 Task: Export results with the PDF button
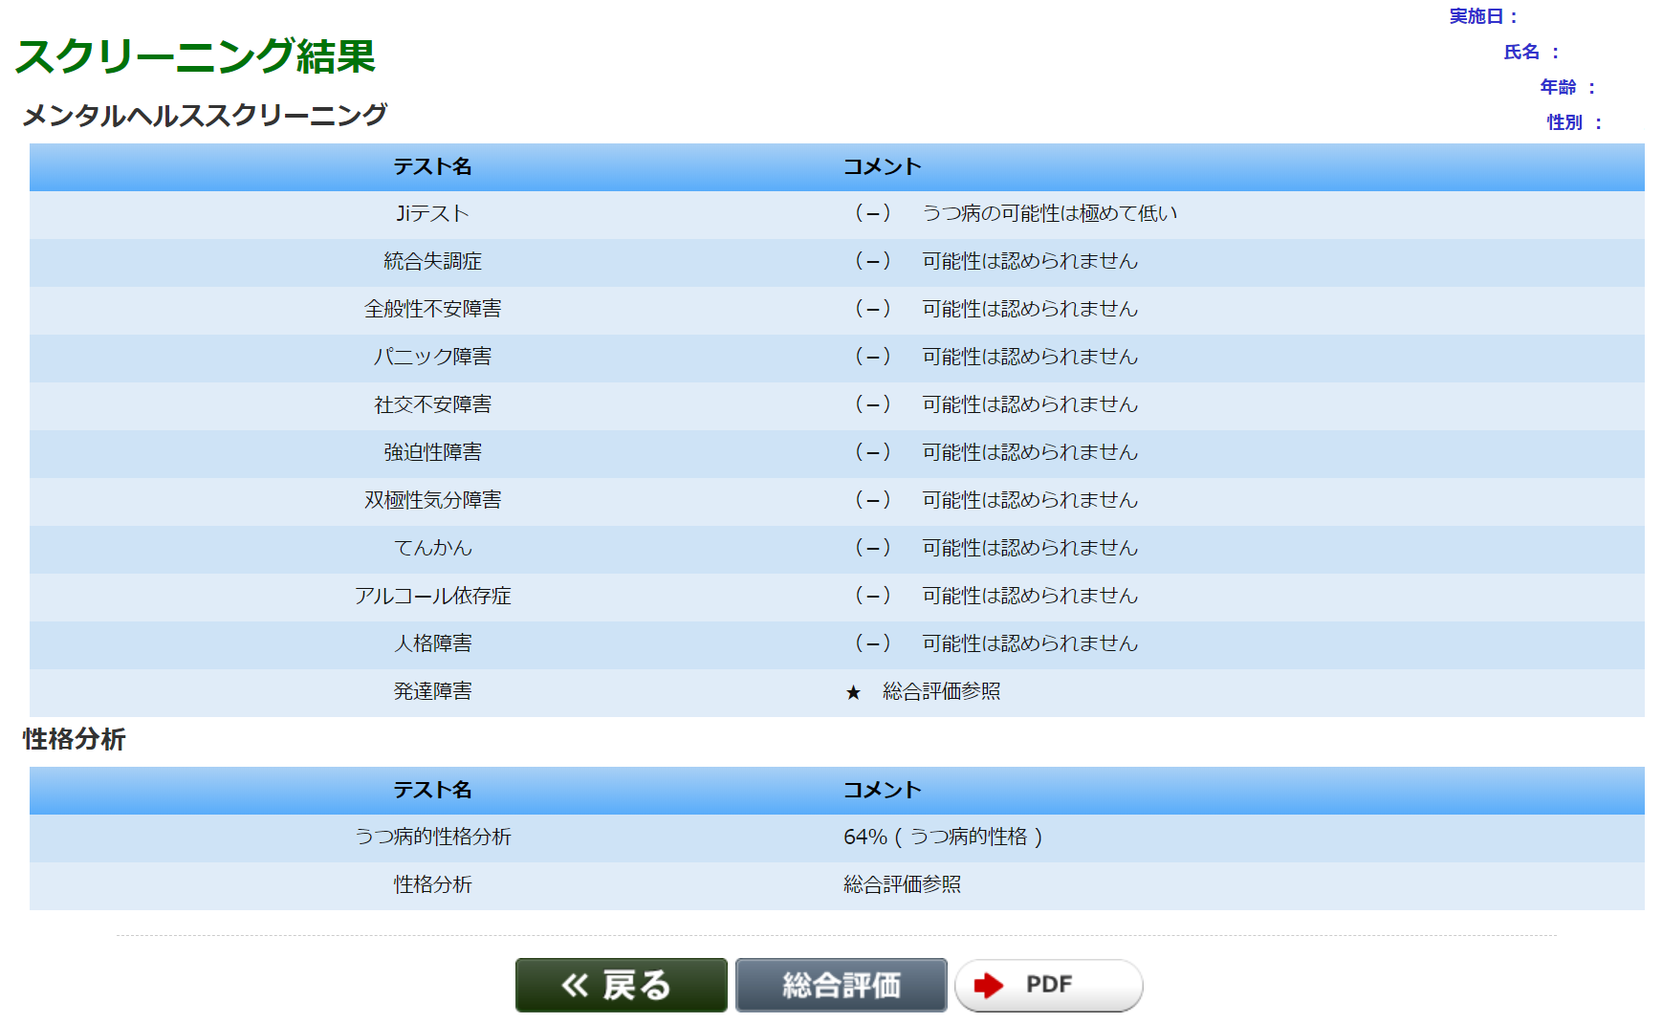pos(1048,985)
